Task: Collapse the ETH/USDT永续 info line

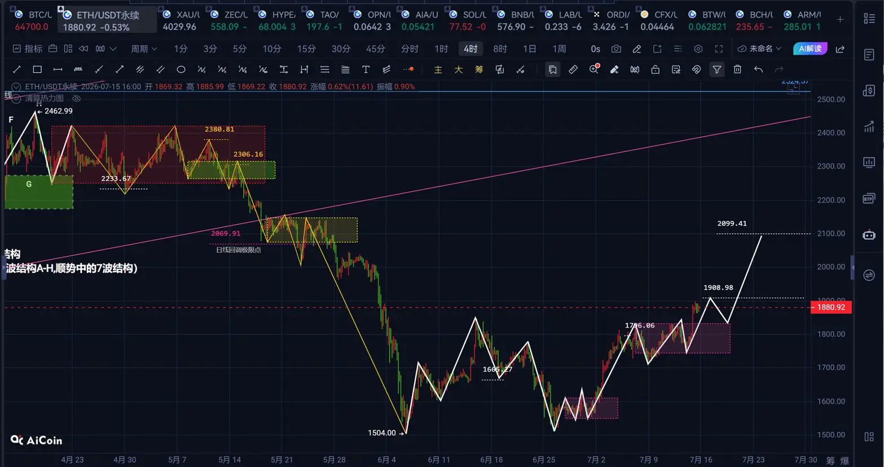Action: tap(16, 87)
